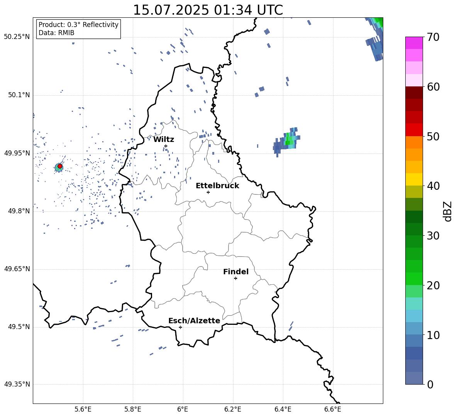Click the 70 dBZ colorbar tick label
Viewport: 457px width, 417px height.
pyautogui.click(x=433, y=37)
